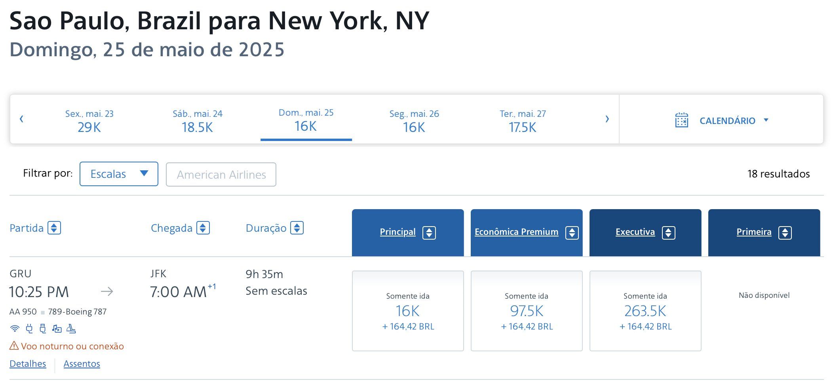Open the Detalhes link
833x385 pixels.
pos(28,364)
